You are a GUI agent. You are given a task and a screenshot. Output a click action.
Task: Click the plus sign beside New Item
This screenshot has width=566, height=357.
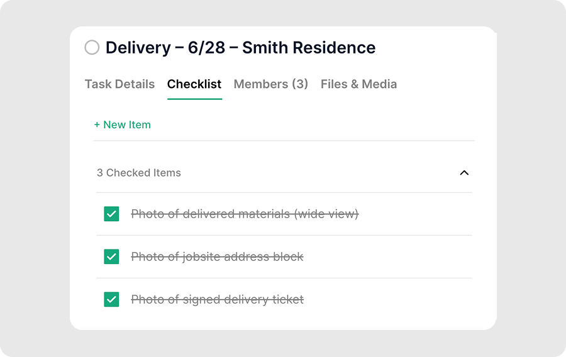point(97,124)
